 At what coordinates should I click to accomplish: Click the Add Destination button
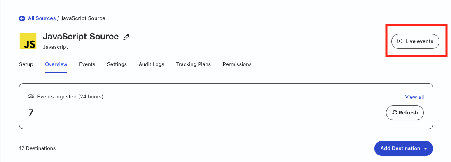tap(404, 148)
